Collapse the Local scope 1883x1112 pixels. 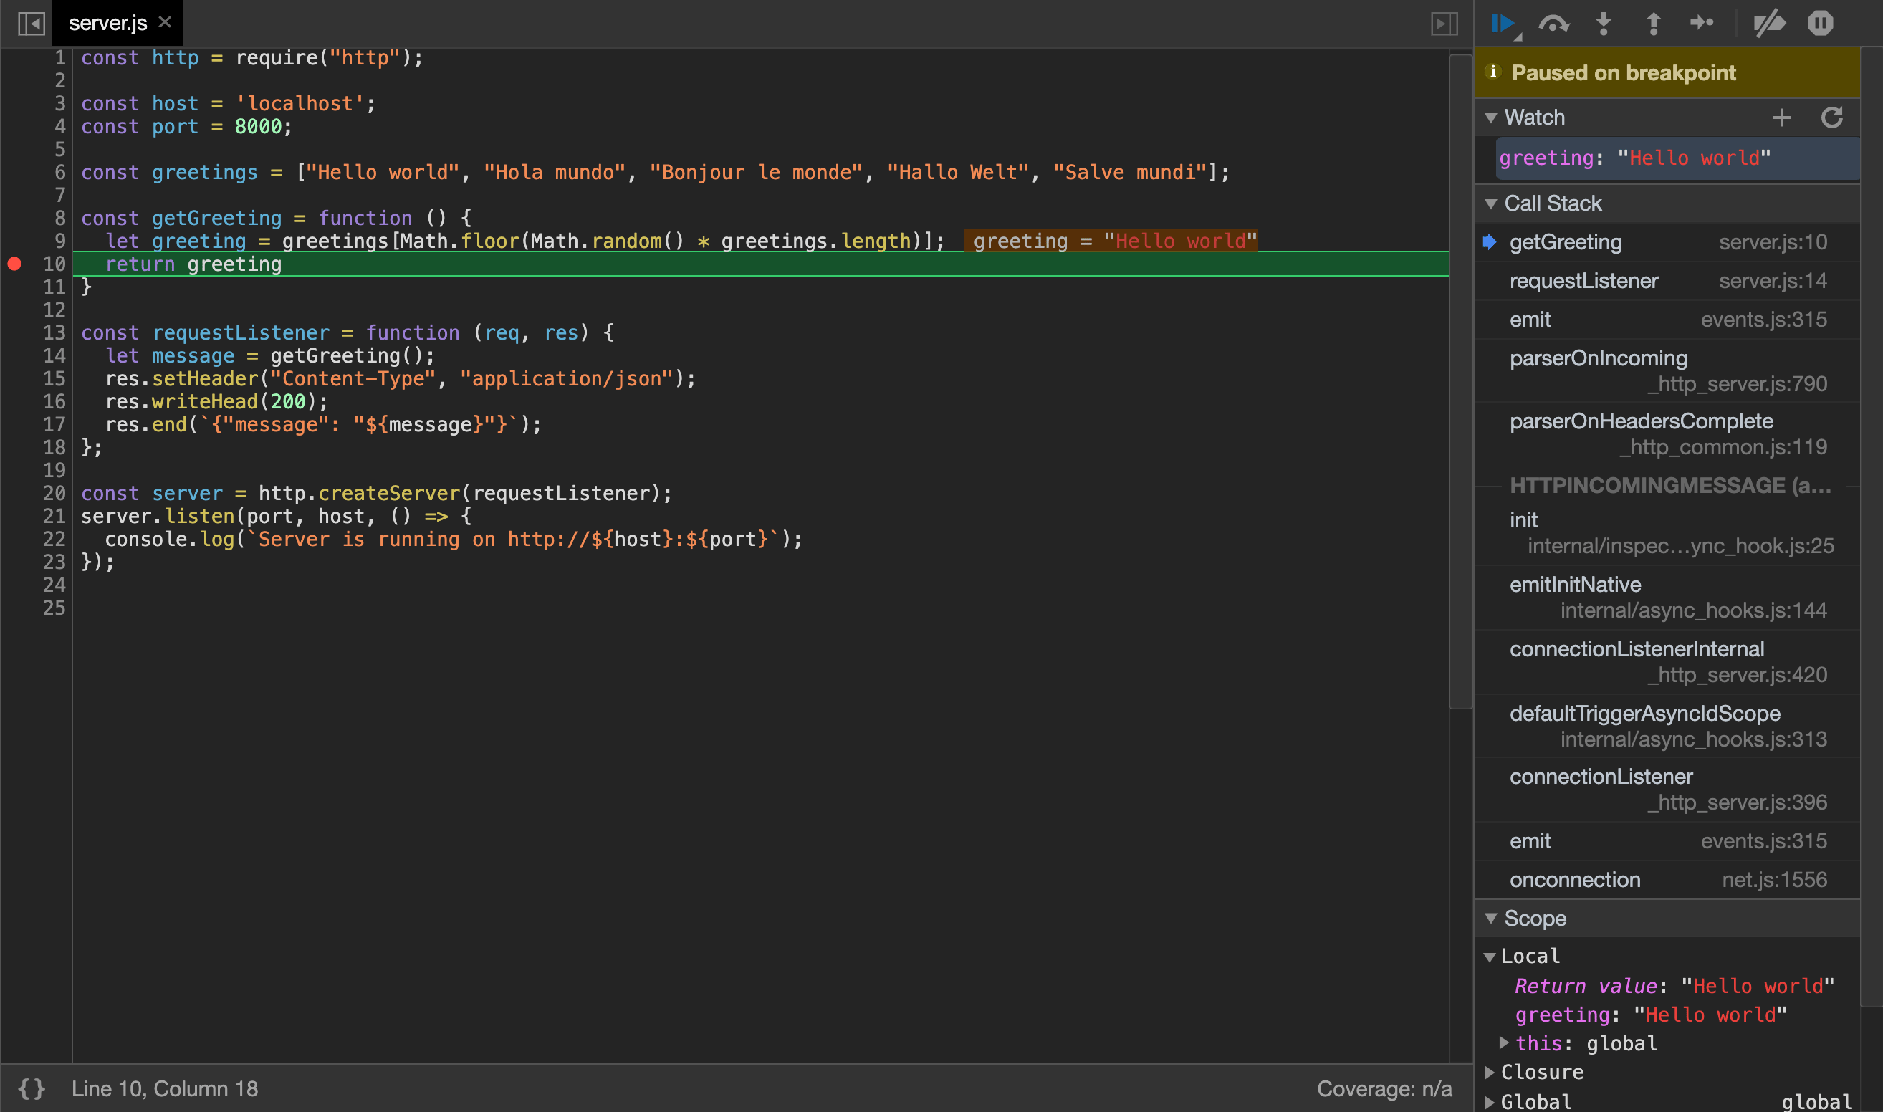(1490, 957)
